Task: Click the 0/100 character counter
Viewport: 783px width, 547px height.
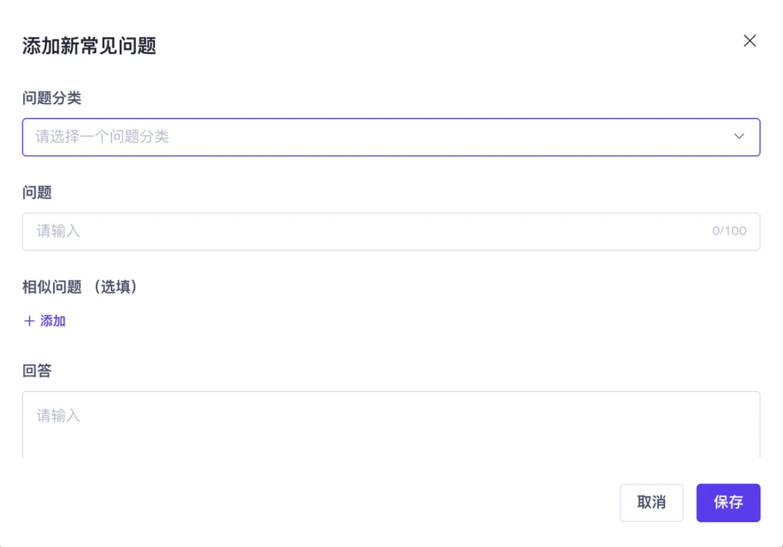Action: coord(729,231)
